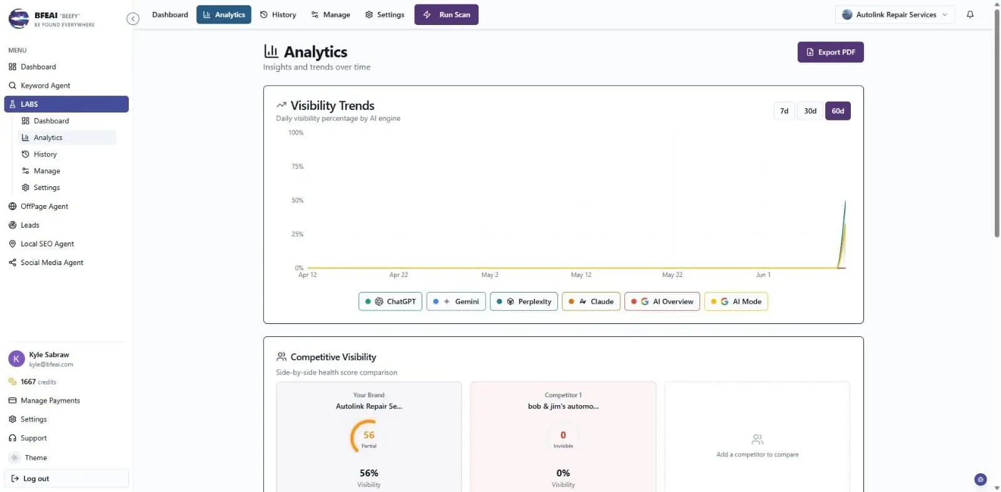Viewport: 1001px width, 492px height.
Task: Click the Competitive Visibility people icon
Action: click(282, 357)
